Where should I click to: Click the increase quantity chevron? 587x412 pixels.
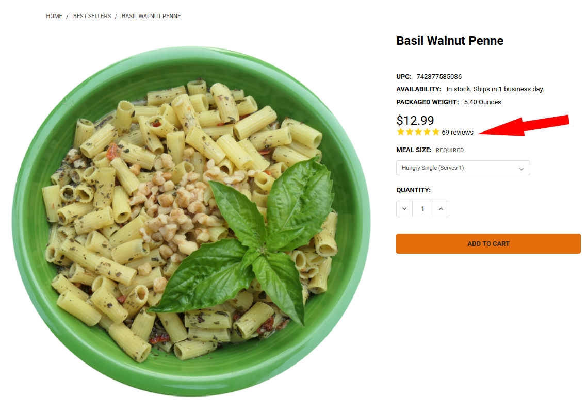[x=441, y=209]
